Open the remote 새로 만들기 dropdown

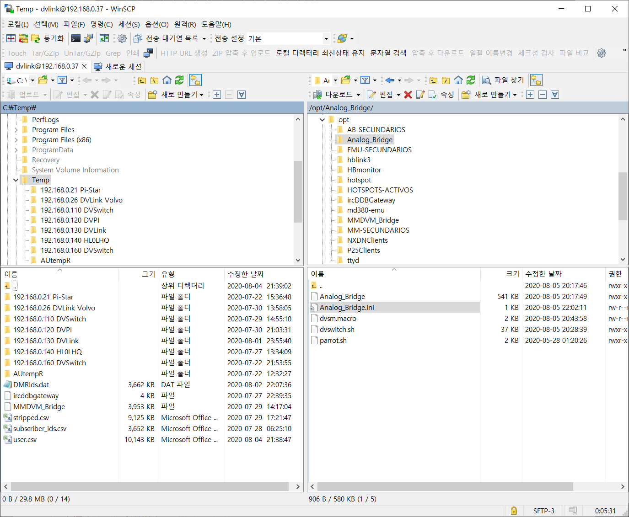[515, 95]
